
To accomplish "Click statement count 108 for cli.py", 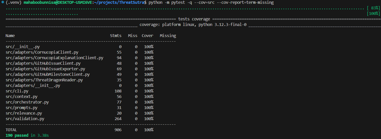I will (x=118, y=91).
